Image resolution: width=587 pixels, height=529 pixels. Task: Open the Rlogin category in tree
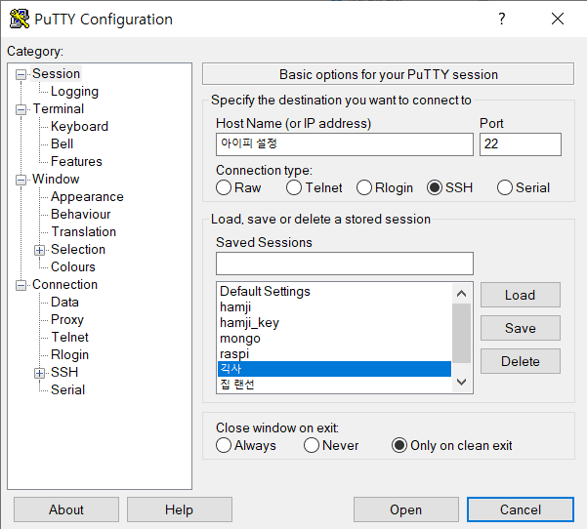[x=70, y=355]
